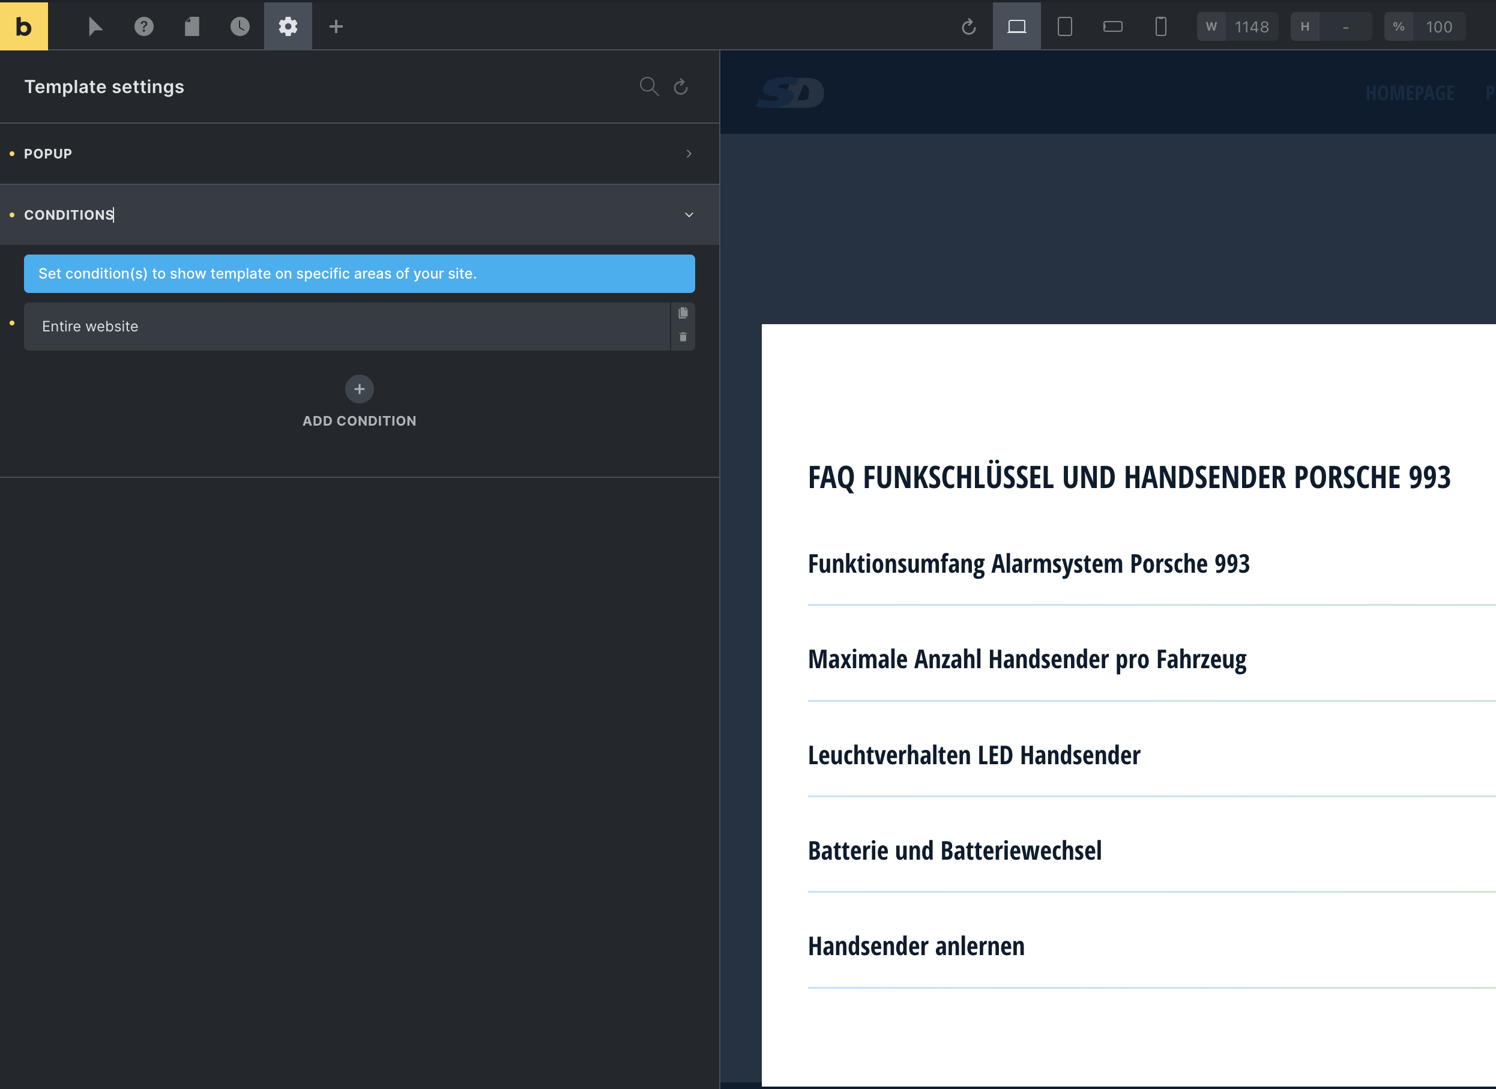The height and width of the screenshot is (1089, 1496).
Task: Select the FAQ Funkschlüssel und Handsender heading
Action: 1129,477
